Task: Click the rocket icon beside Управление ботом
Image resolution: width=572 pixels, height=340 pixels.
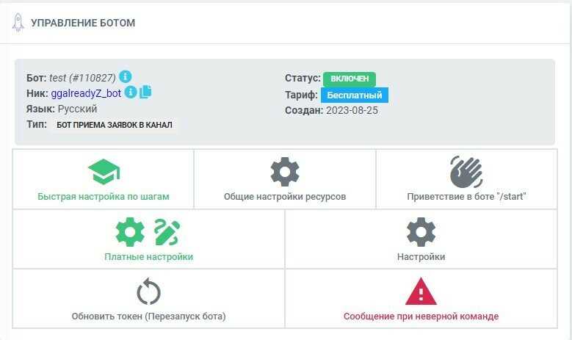Action: 18,23
